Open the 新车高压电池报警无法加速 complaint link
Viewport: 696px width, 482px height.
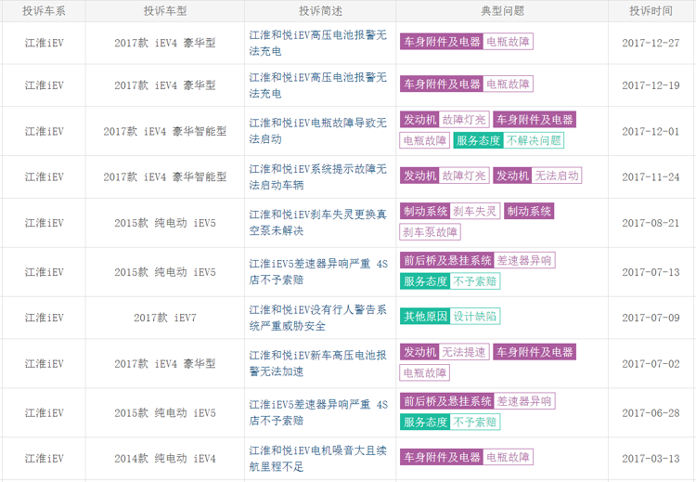click(x=317, y=363)
